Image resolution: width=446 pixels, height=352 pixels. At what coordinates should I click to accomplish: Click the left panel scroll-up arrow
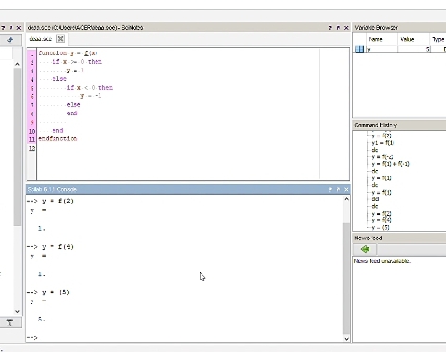[17, 64]
